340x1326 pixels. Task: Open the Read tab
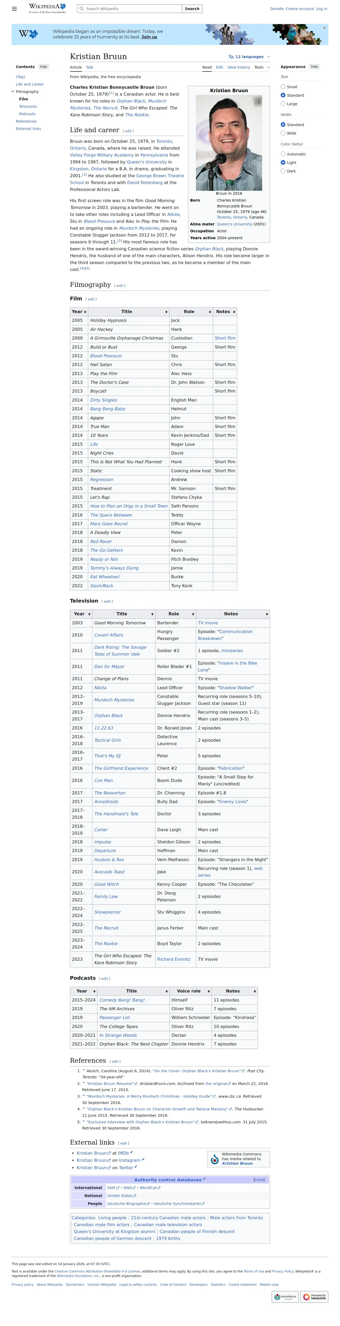(x=207, y=68)
